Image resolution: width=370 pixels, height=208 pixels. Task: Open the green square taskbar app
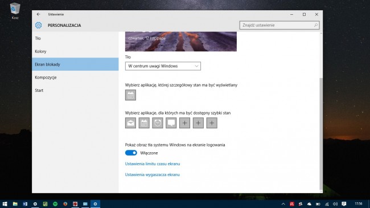click(x=45, y=204)
